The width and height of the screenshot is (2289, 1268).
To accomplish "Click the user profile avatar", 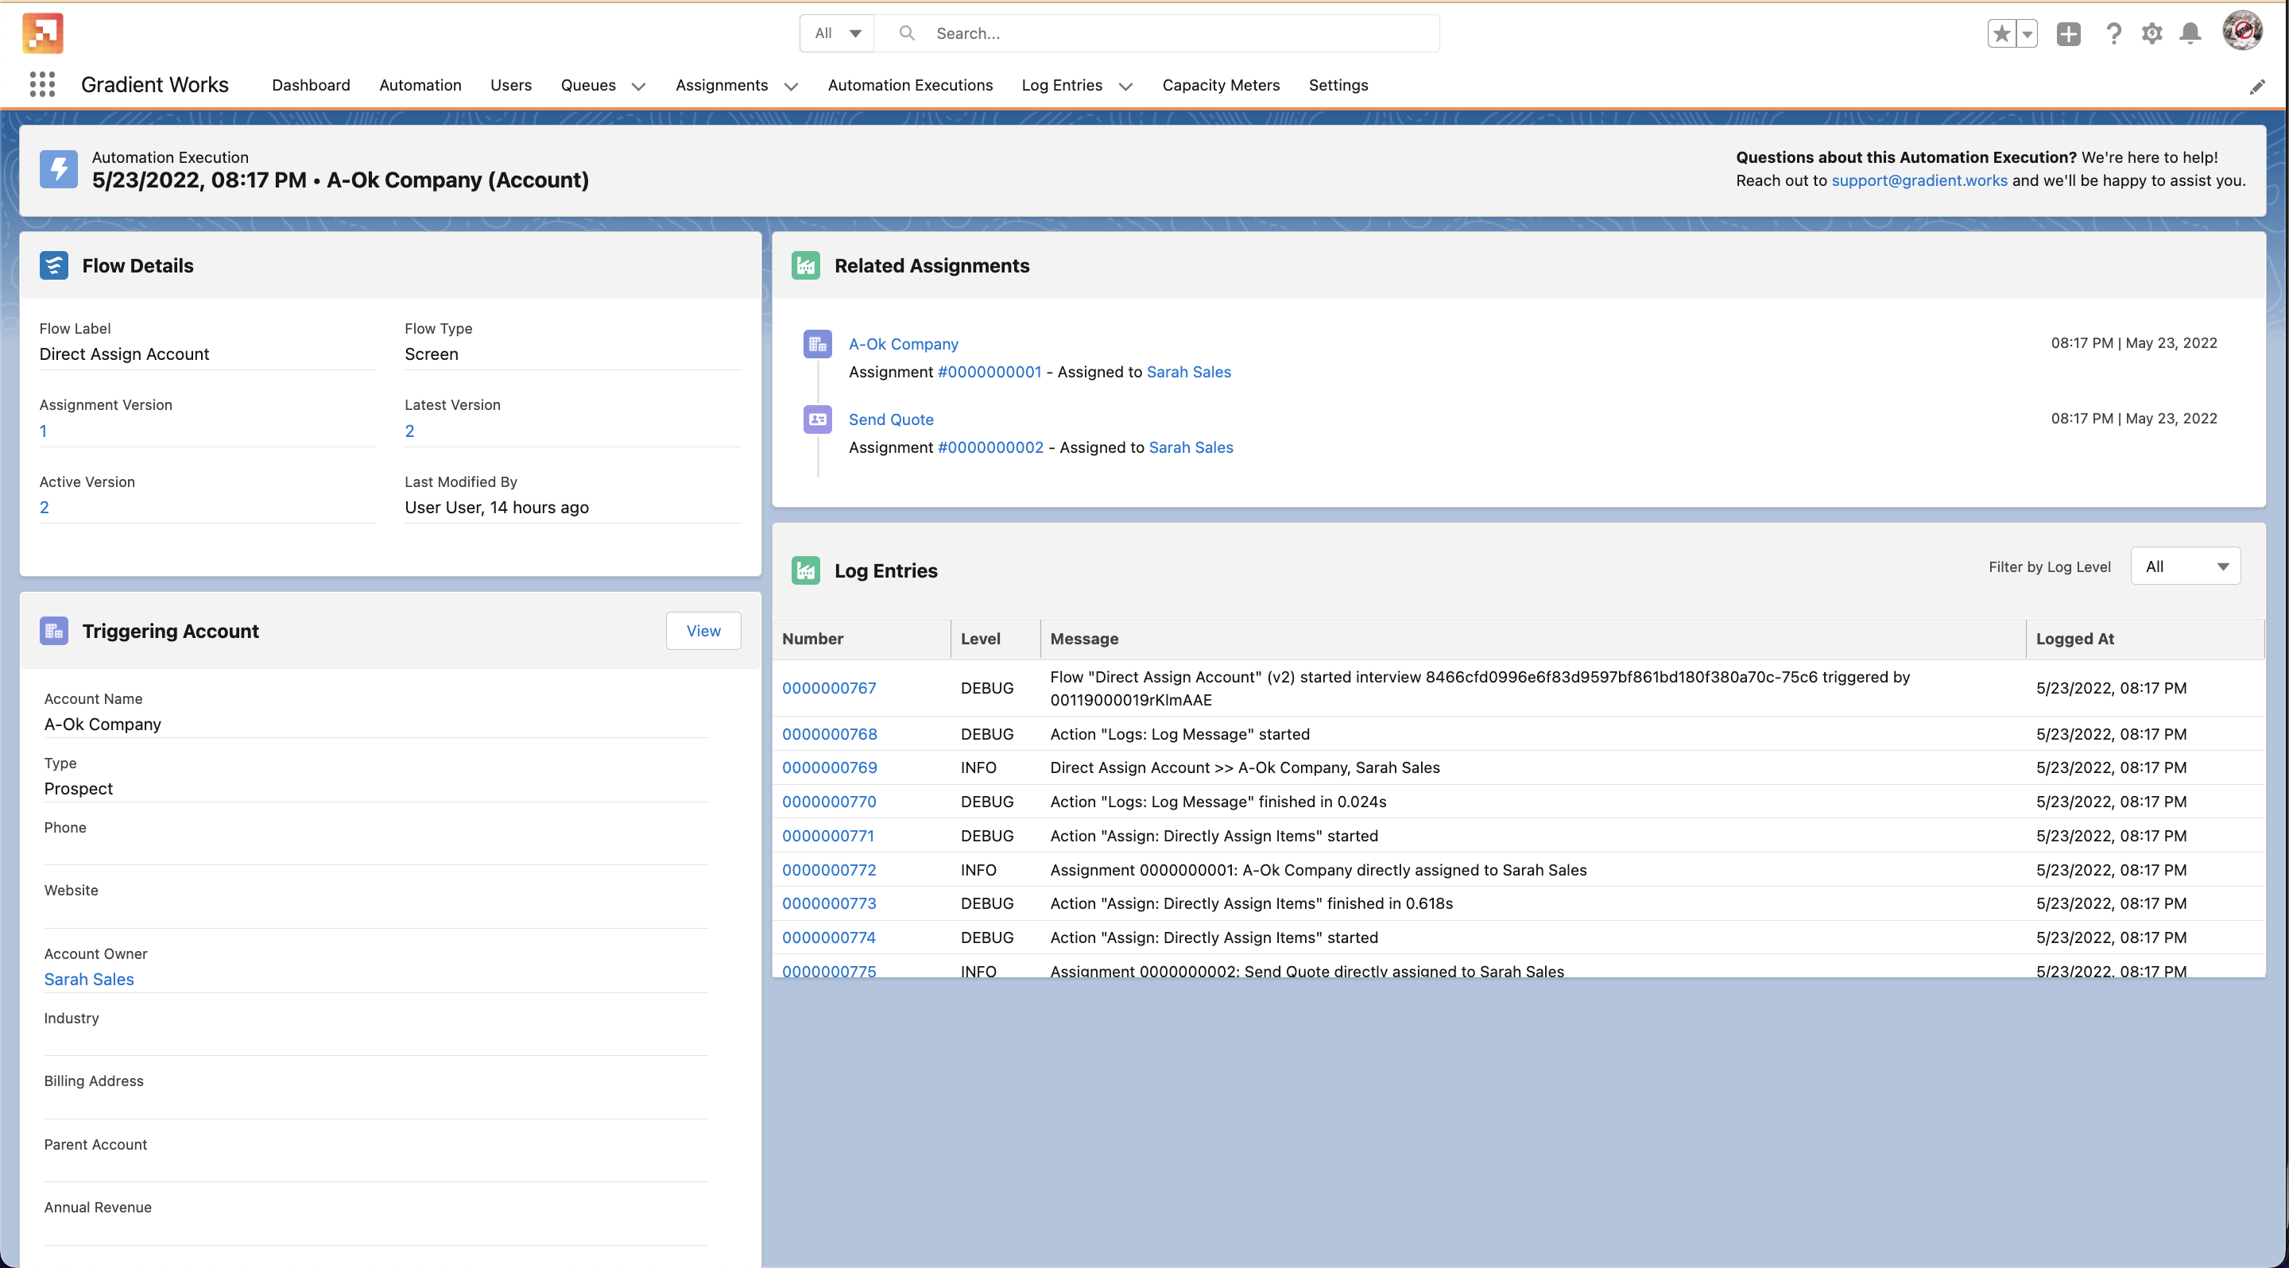I will click(2242, 32).
